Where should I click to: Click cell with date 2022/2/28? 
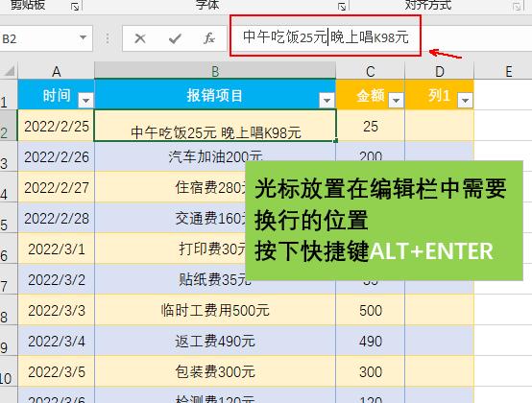(x=57, y=218)
